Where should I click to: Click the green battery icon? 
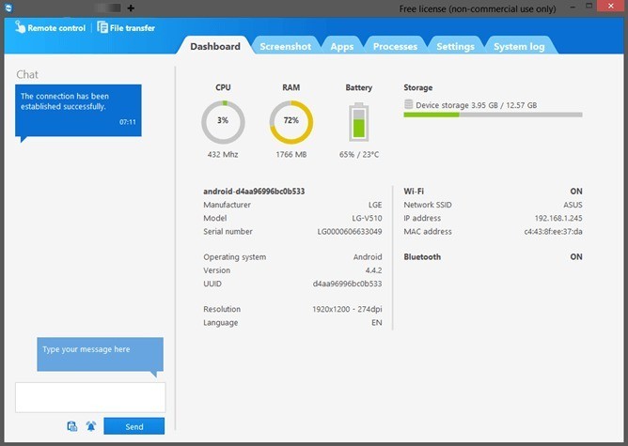(x=358, y=122)
